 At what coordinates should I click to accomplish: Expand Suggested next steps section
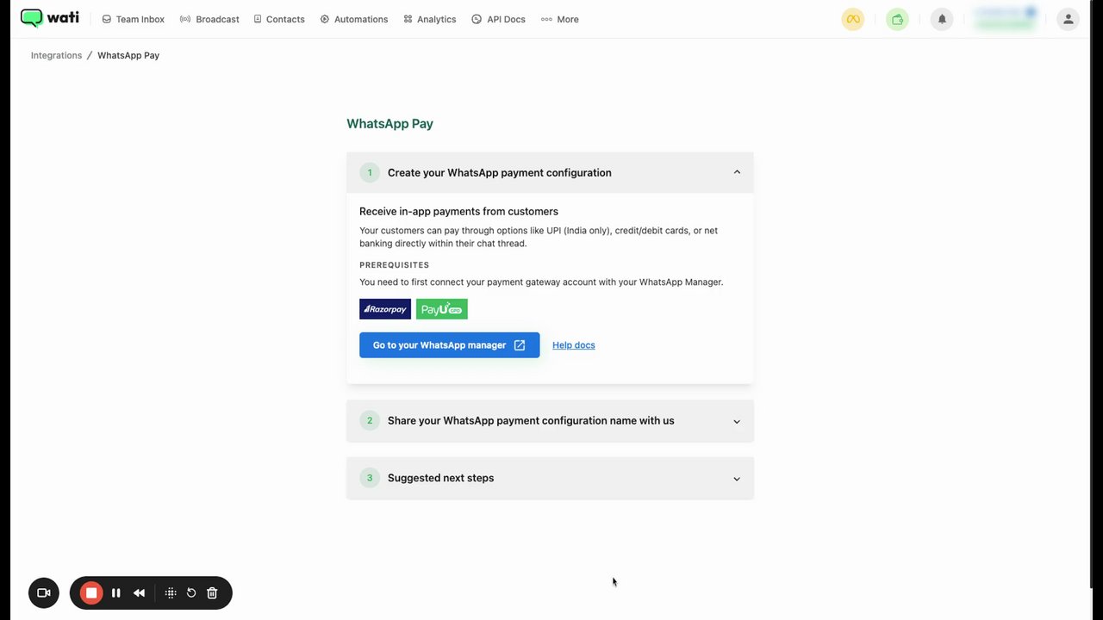(x=737, y=478)
